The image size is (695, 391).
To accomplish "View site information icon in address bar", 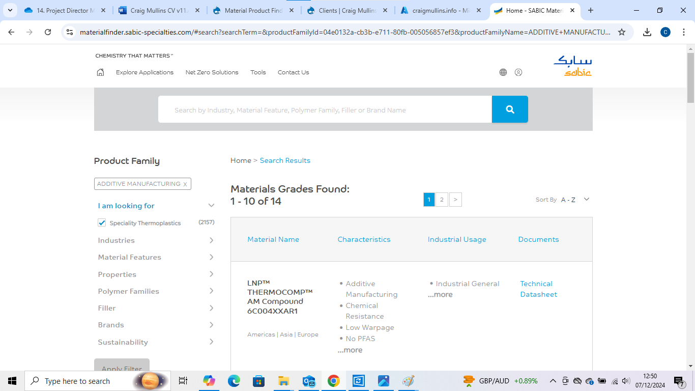I will [70, 32].
